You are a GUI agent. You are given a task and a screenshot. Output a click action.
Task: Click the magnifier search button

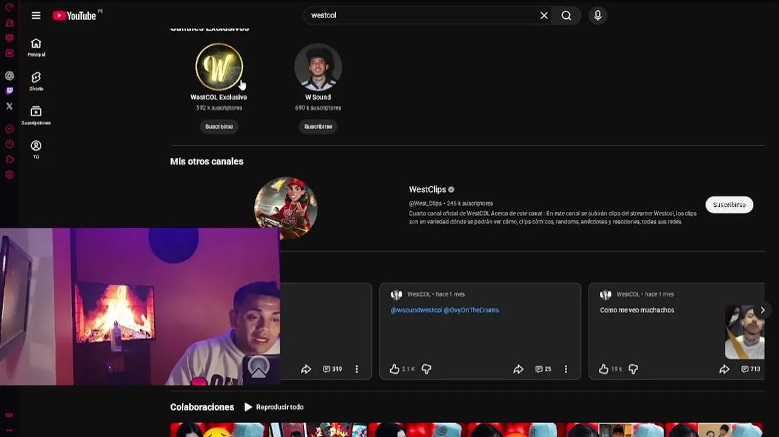click(x=566, y=16)
